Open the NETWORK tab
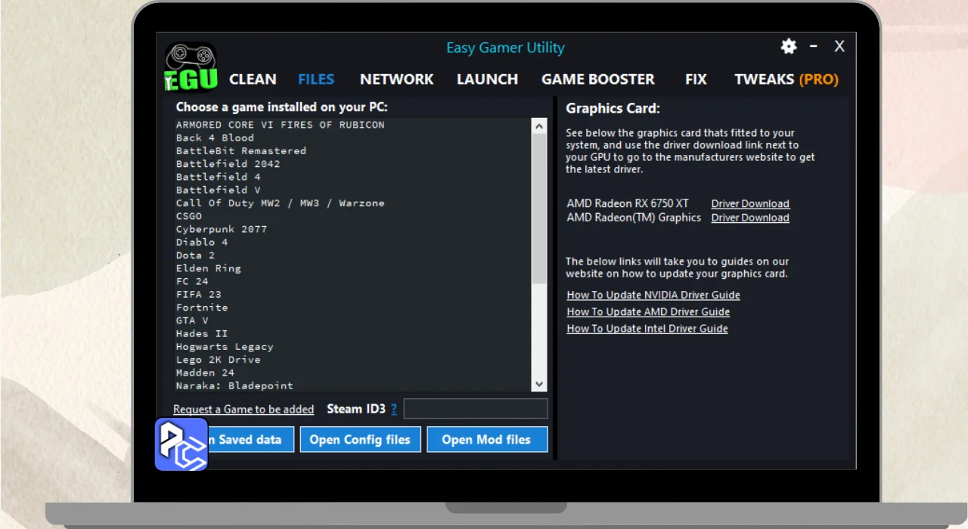This screenshot has width=968, height=529. coord(396,79)
